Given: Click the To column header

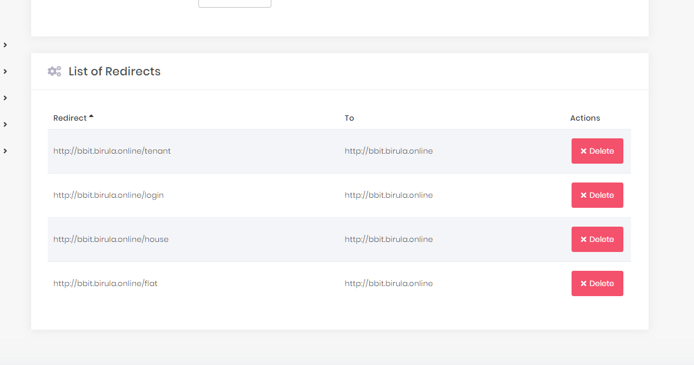Looking at the screenshot, I should 349,118.
